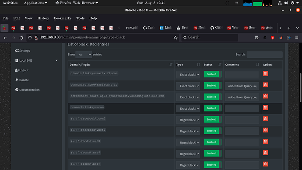Reload the current page
302x170 pixels.
tap(21, 38)
